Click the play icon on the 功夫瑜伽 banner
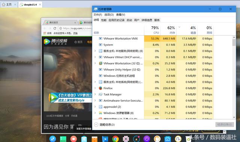240x142 pixels. (x=53, y=97)
